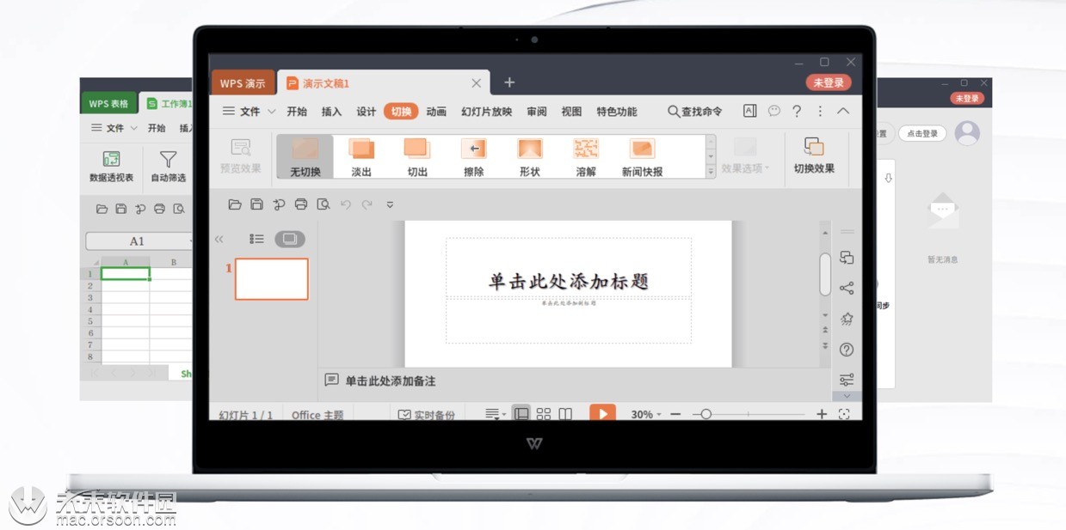
Task: Click 点击登录 in the background window
Action: pyautogui.click(x=922, y=134)
